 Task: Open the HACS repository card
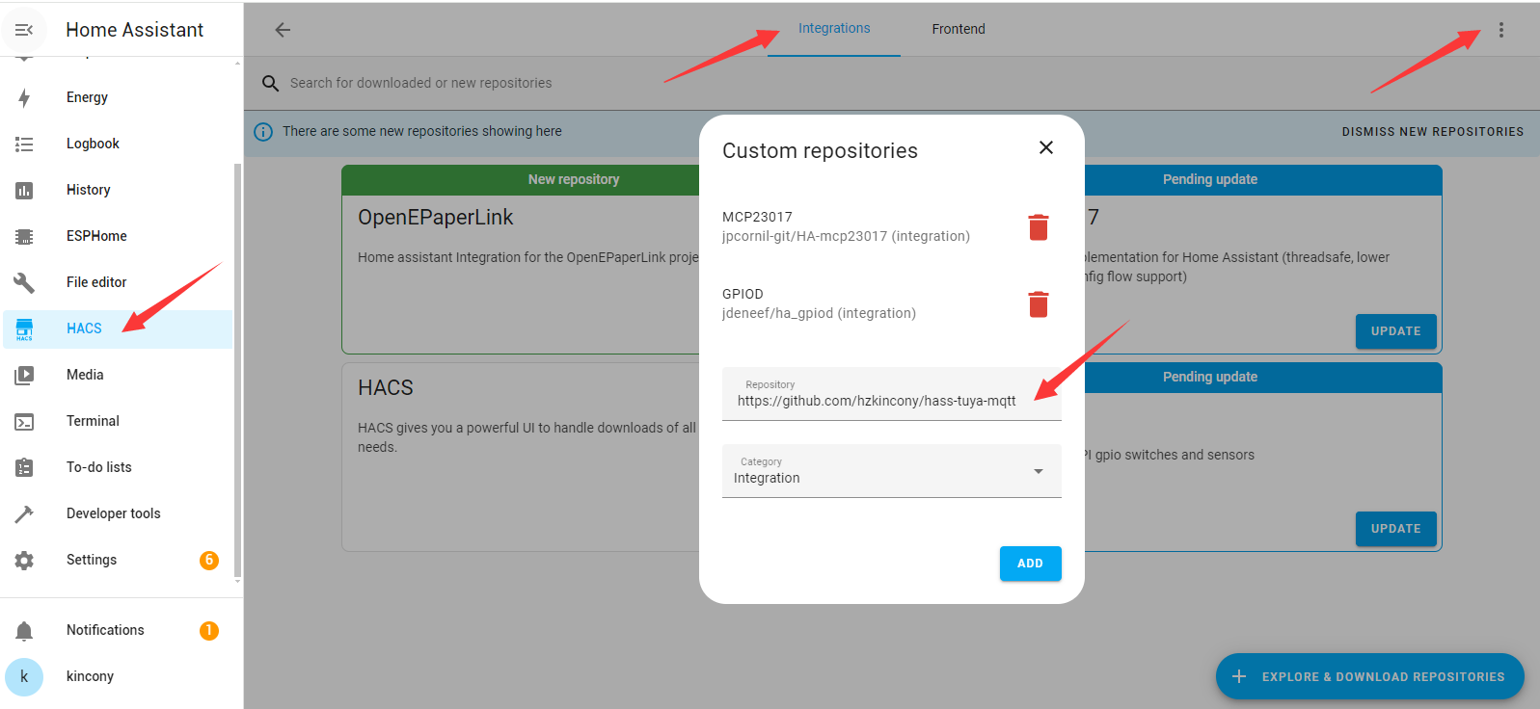click(521, 457)
